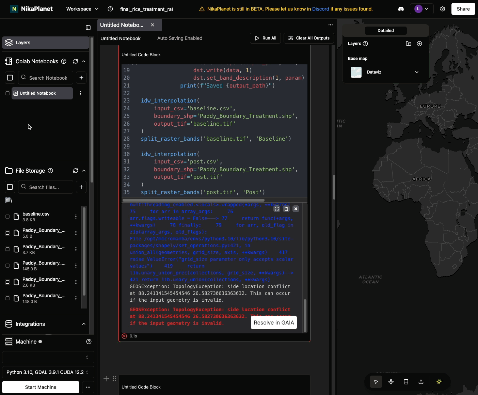Toggle the select-all checkbox in File Storage
This screenshot has width=478, height=395.
point(10,187)
